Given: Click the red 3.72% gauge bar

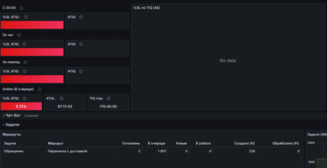Looking at the screenshot, I should (x=21, y=106).
